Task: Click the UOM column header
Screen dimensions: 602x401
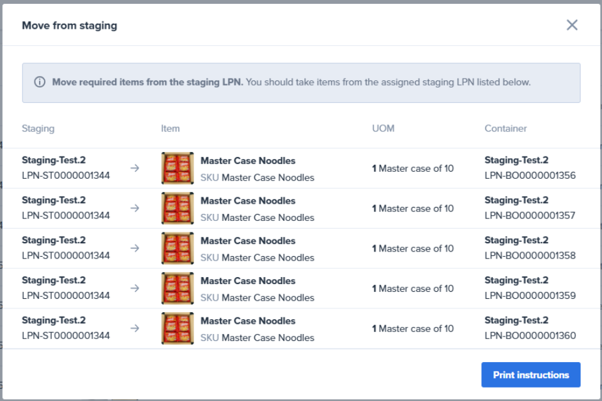Action: (x=383, y=128)
